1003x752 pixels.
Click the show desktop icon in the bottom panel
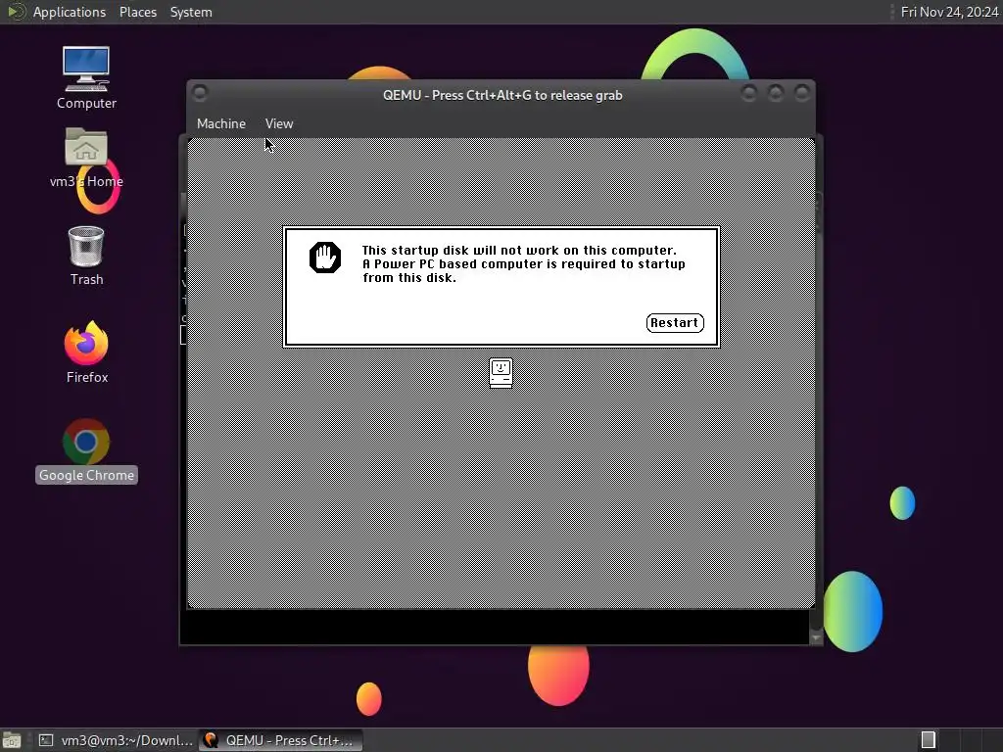(12, 740)
